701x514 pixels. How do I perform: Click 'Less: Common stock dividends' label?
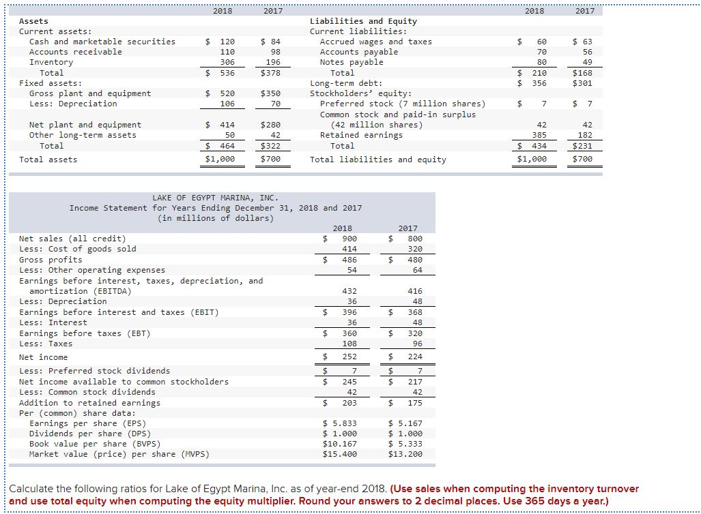(87, 392)
